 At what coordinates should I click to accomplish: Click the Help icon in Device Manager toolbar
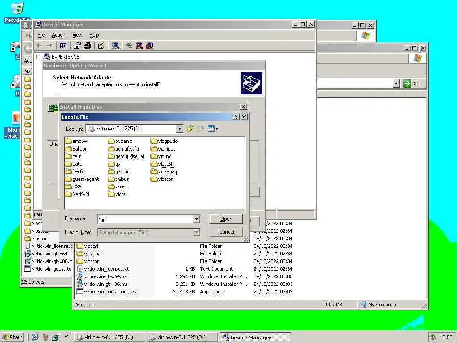(x=101, y=46)
